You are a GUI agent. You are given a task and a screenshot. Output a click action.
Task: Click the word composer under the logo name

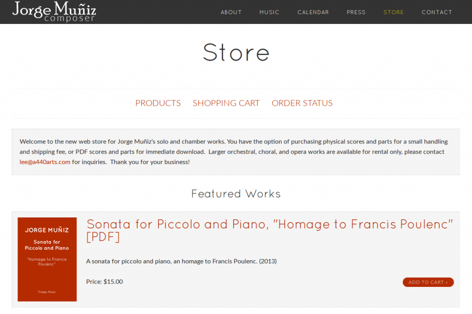(x=70, y=18)
